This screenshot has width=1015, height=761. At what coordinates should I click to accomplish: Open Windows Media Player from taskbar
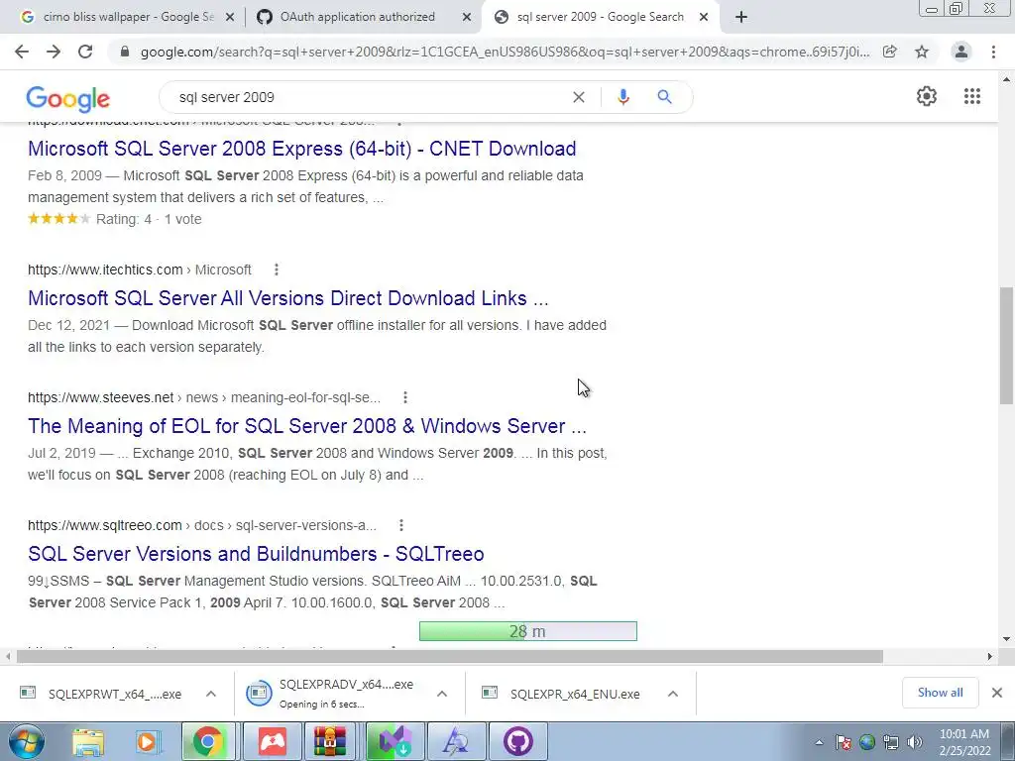[147, 741]
